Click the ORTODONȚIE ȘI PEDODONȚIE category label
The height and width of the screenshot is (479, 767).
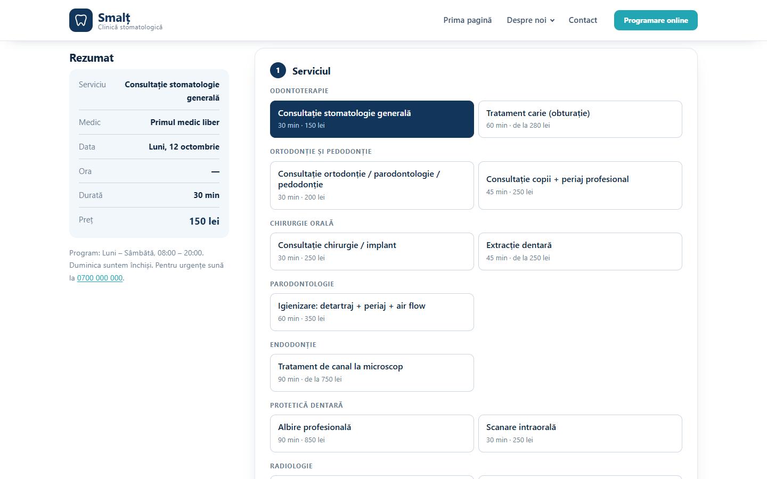(321, 151)
